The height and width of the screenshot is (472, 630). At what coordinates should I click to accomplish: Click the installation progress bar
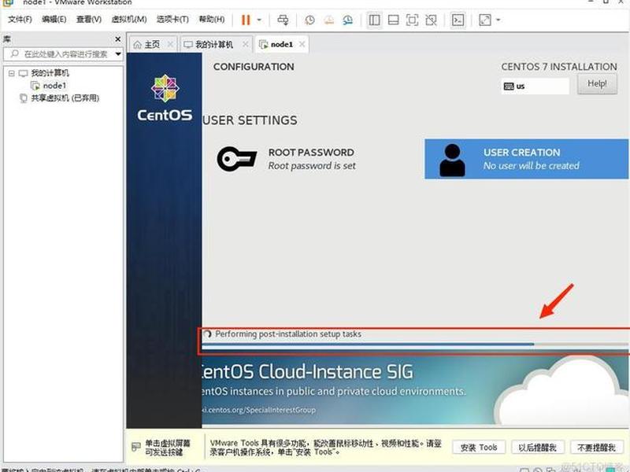415,345
